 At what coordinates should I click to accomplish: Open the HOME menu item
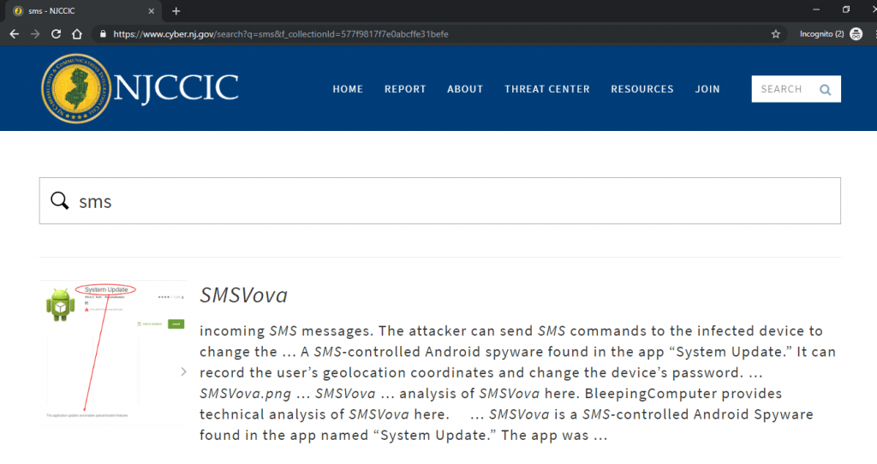348,89
